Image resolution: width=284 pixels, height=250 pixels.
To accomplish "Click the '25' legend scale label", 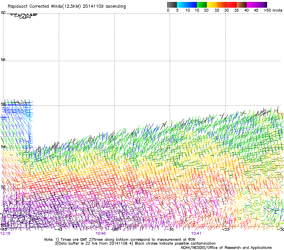I will pyautogui.click(x=217, y=10).
